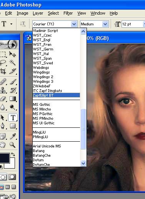Select the Gradient tool
The width and height of the screenshot is (145, 199).
(13, 99)
